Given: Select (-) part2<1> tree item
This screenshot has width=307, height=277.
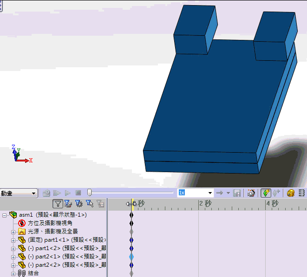Looking at the screenshot, I should 67,257.
